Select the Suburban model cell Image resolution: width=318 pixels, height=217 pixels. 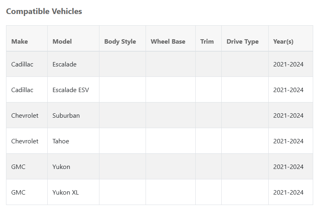tap(66, 115)
